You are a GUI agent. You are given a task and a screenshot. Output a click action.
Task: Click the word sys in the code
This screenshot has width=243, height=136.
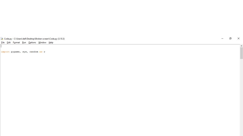click(x=25, y=52)
